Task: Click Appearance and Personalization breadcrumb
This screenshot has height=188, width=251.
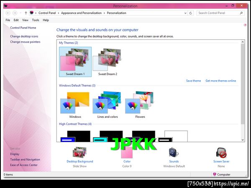Action: (x=81, y=13)
